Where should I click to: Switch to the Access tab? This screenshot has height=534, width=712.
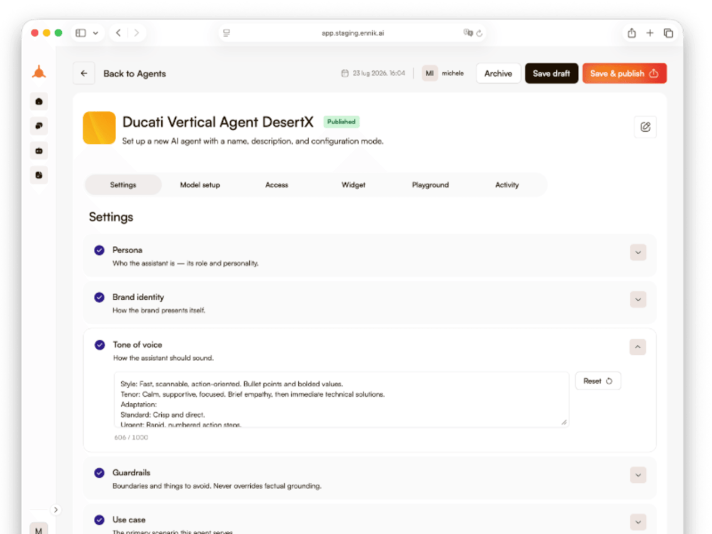pos(276,185)
